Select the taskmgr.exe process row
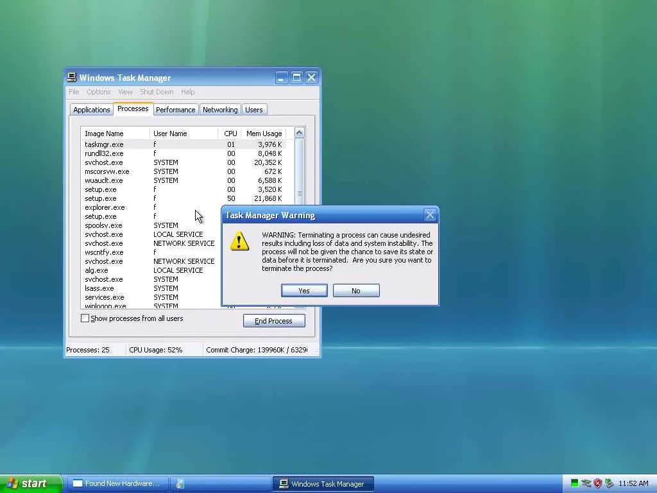The height and width of the screenshot is (493, 657). (x=183, y=144)
